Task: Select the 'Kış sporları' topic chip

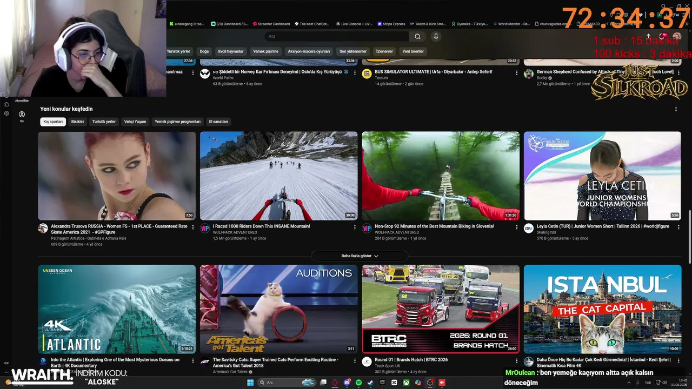Action: pyautogui.click(x=53, y=122)
